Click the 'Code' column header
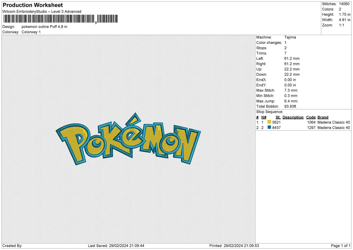Screen dimensions: 353x250 click(311, 117)
